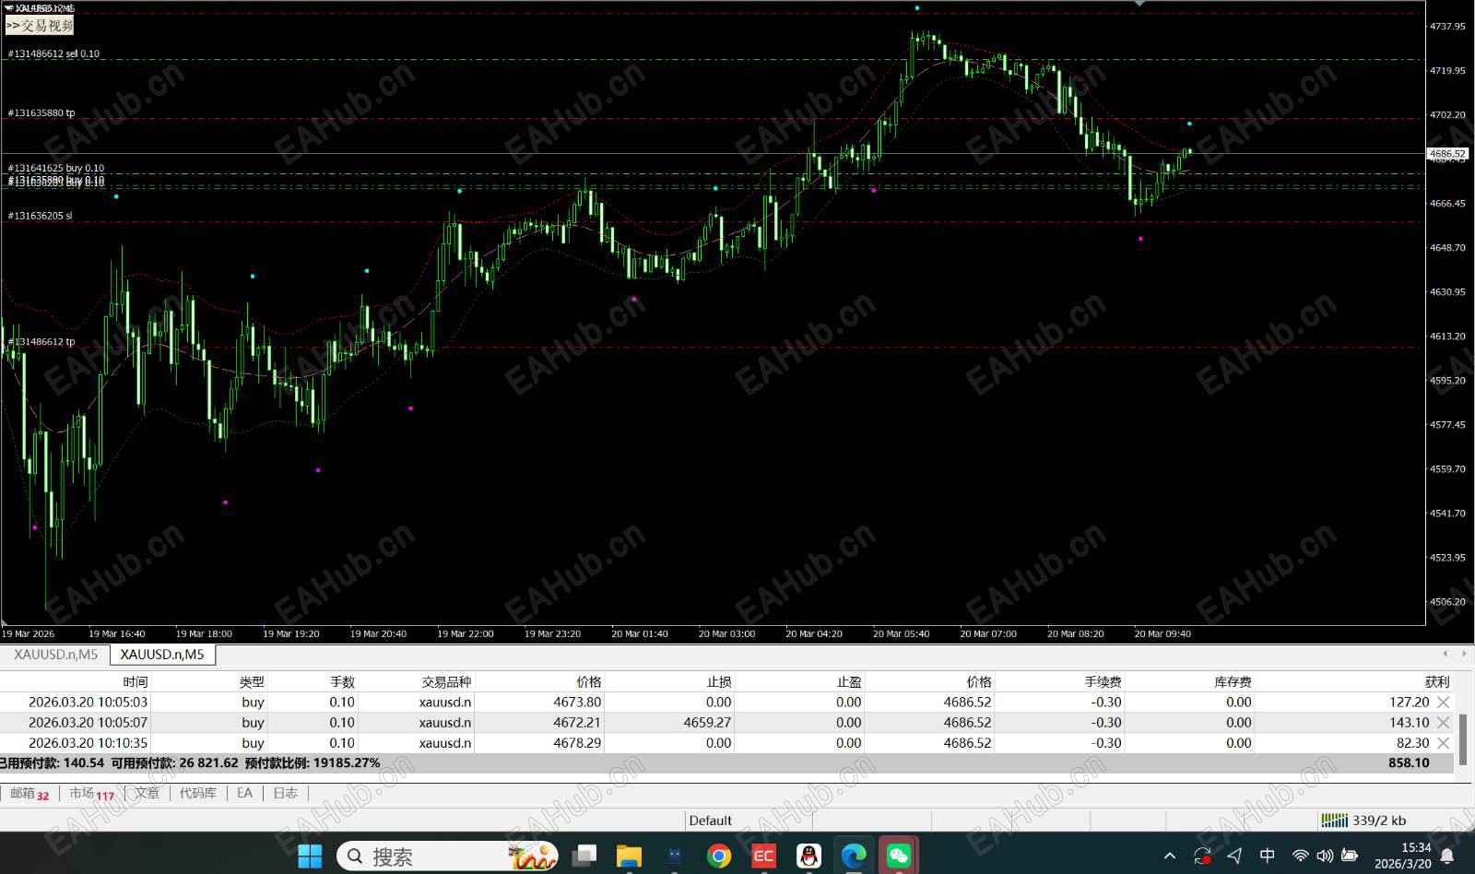Open the 代码库 terminal tab
This screenshot has width=1475, height=874.
point(198,793)
